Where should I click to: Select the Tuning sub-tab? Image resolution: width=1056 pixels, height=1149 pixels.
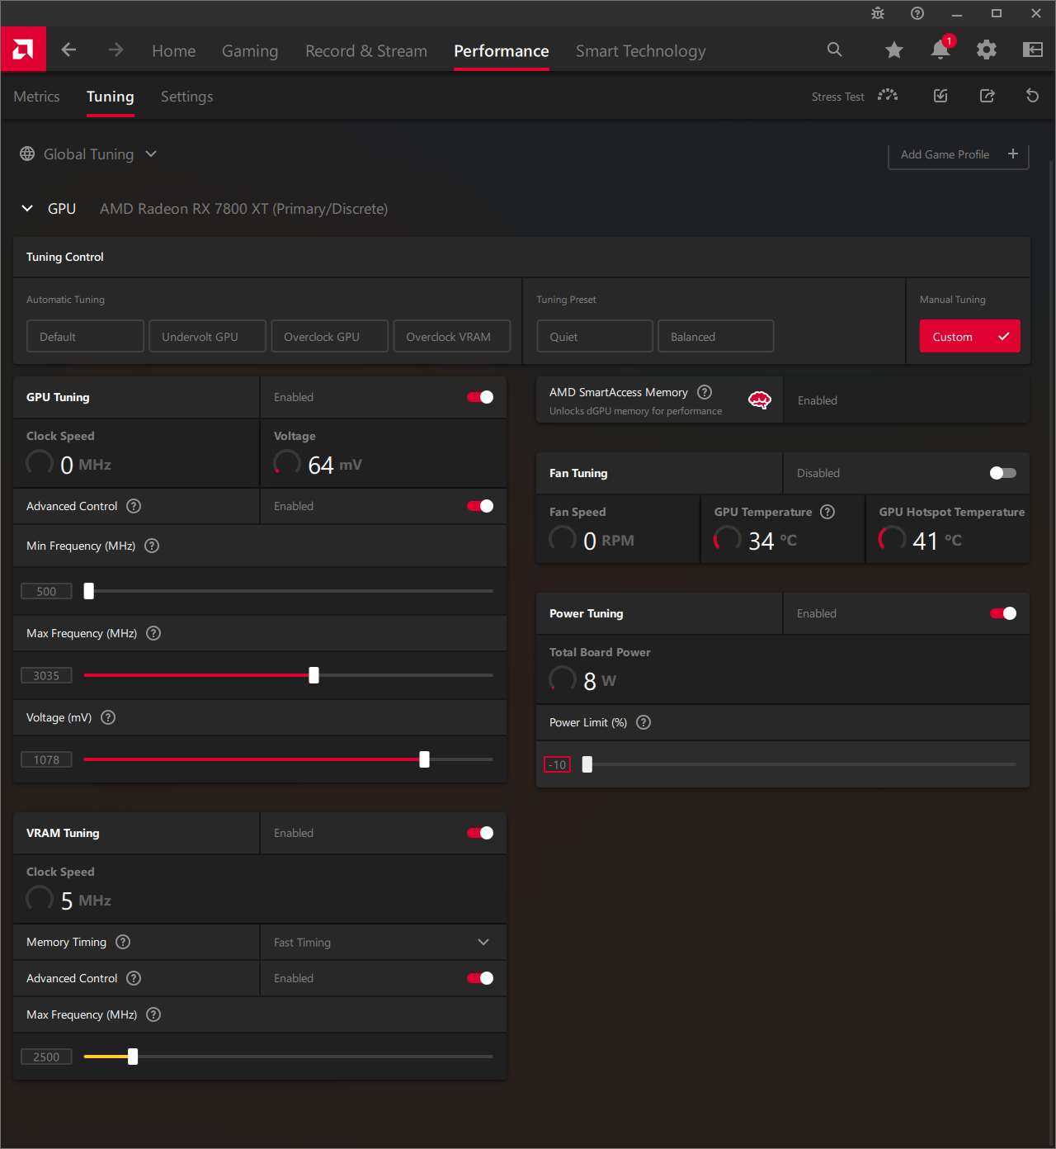[111, 97]
